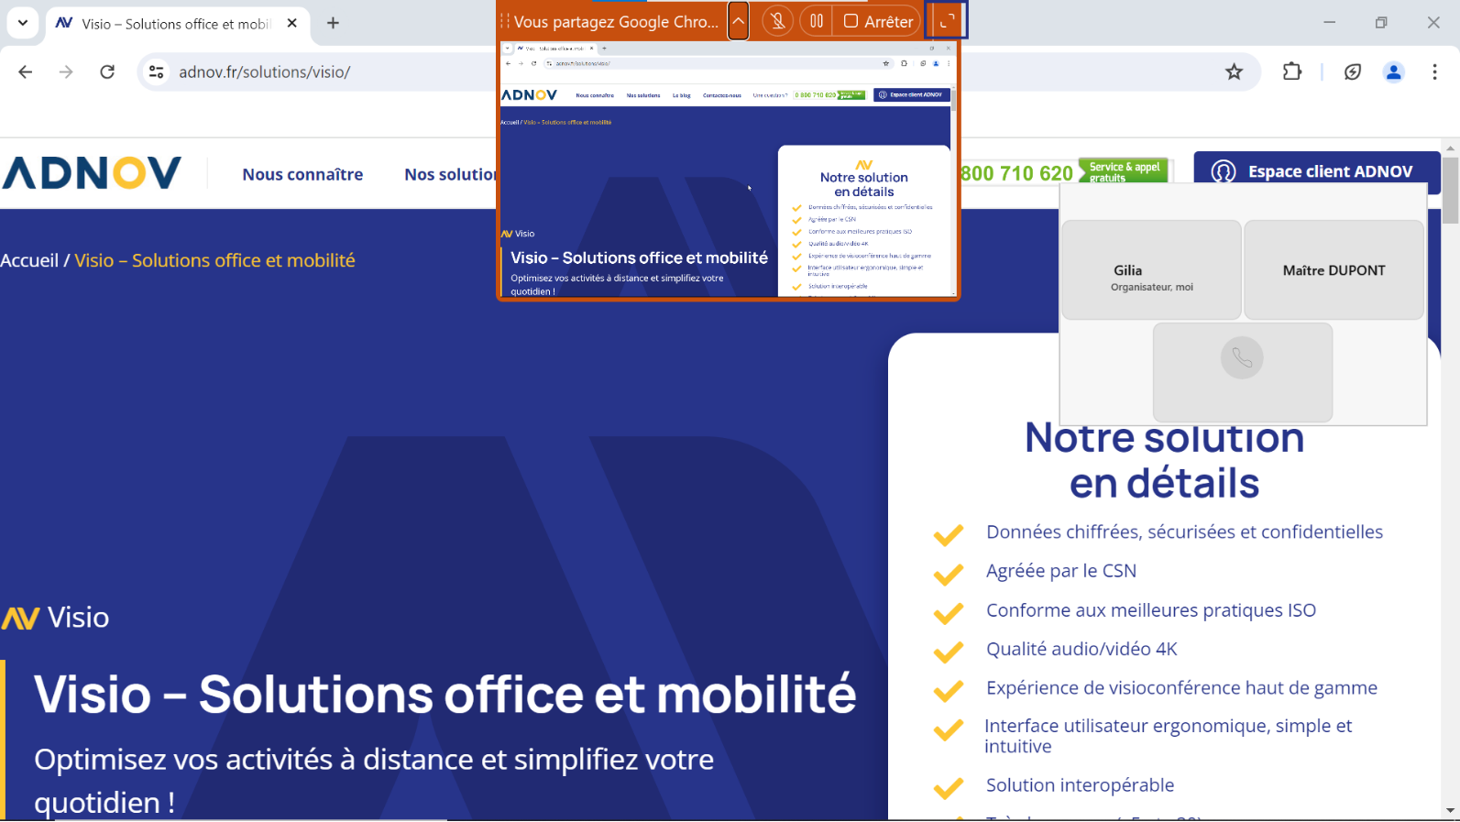
Task: Go to Accueil in the breadcrumb
Action: pyautogui.click(x=29, y=260)
